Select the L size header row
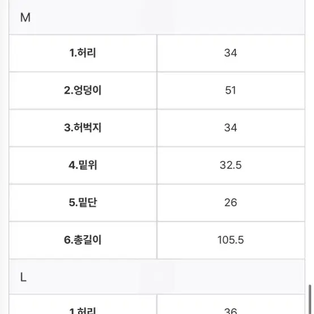Viewport: 314px width, 314px height. 157,277
